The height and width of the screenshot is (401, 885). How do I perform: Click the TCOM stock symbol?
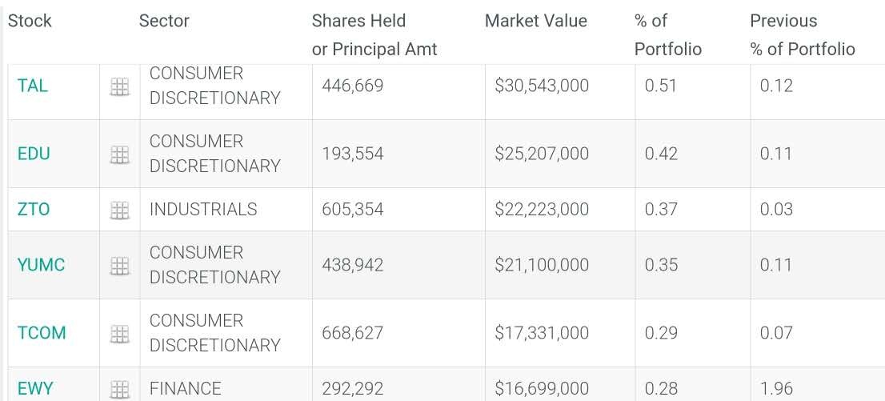tap(42, 333)
